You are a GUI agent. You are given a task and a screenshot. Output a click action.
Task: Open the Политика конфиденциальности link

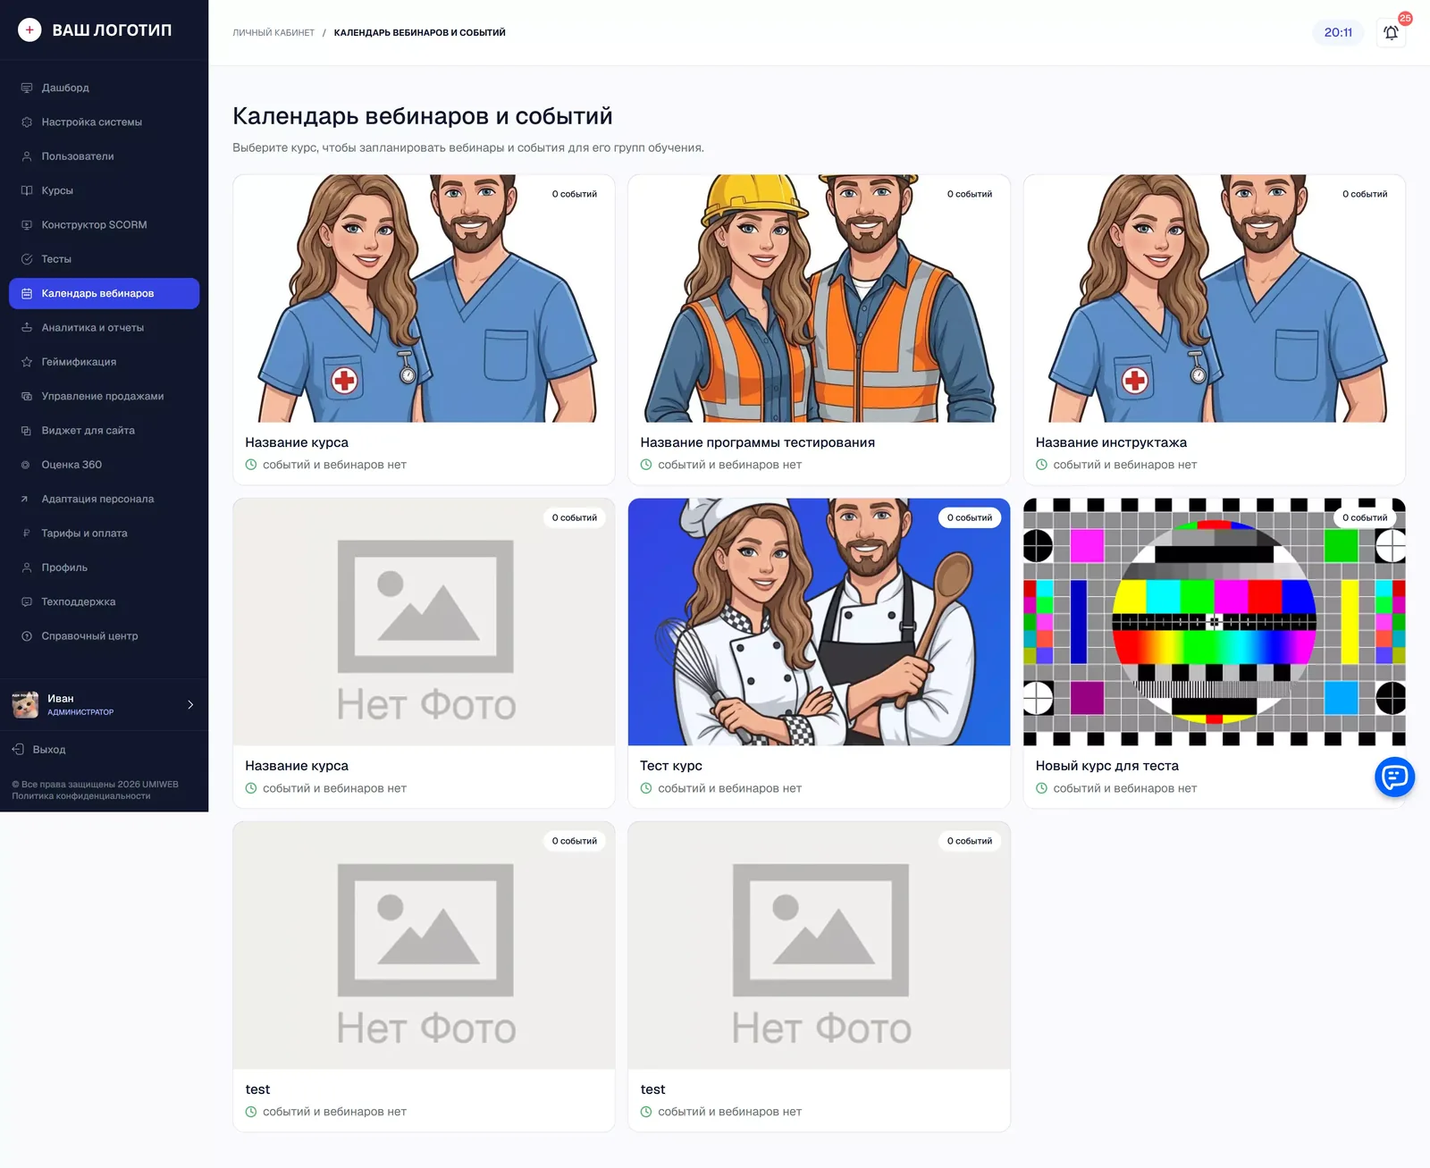[x=81, y=795]
